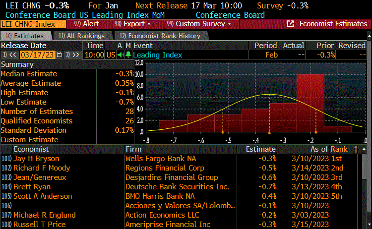
Task: Sort by the Rank column header
Action: [339, 149]
